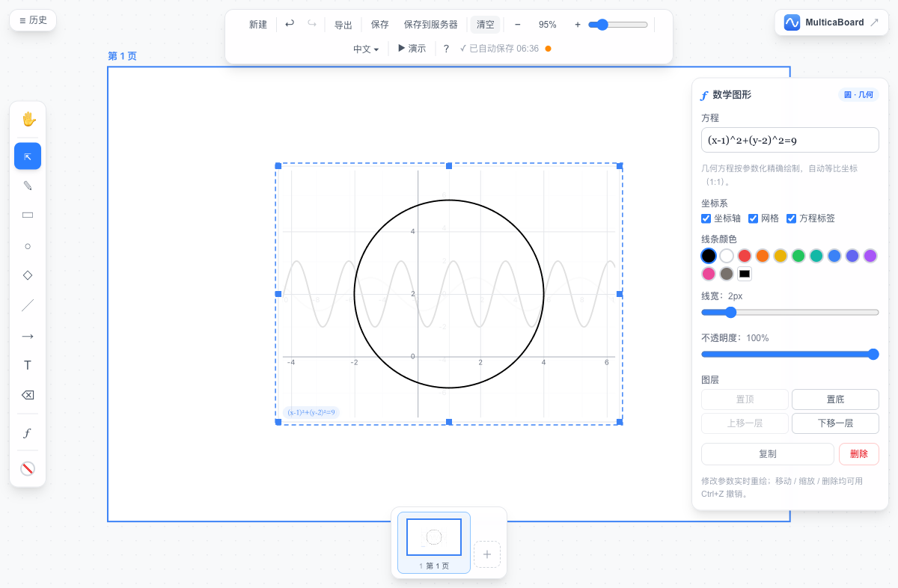Start 演示 presentation mode

[x=412, y=49]
